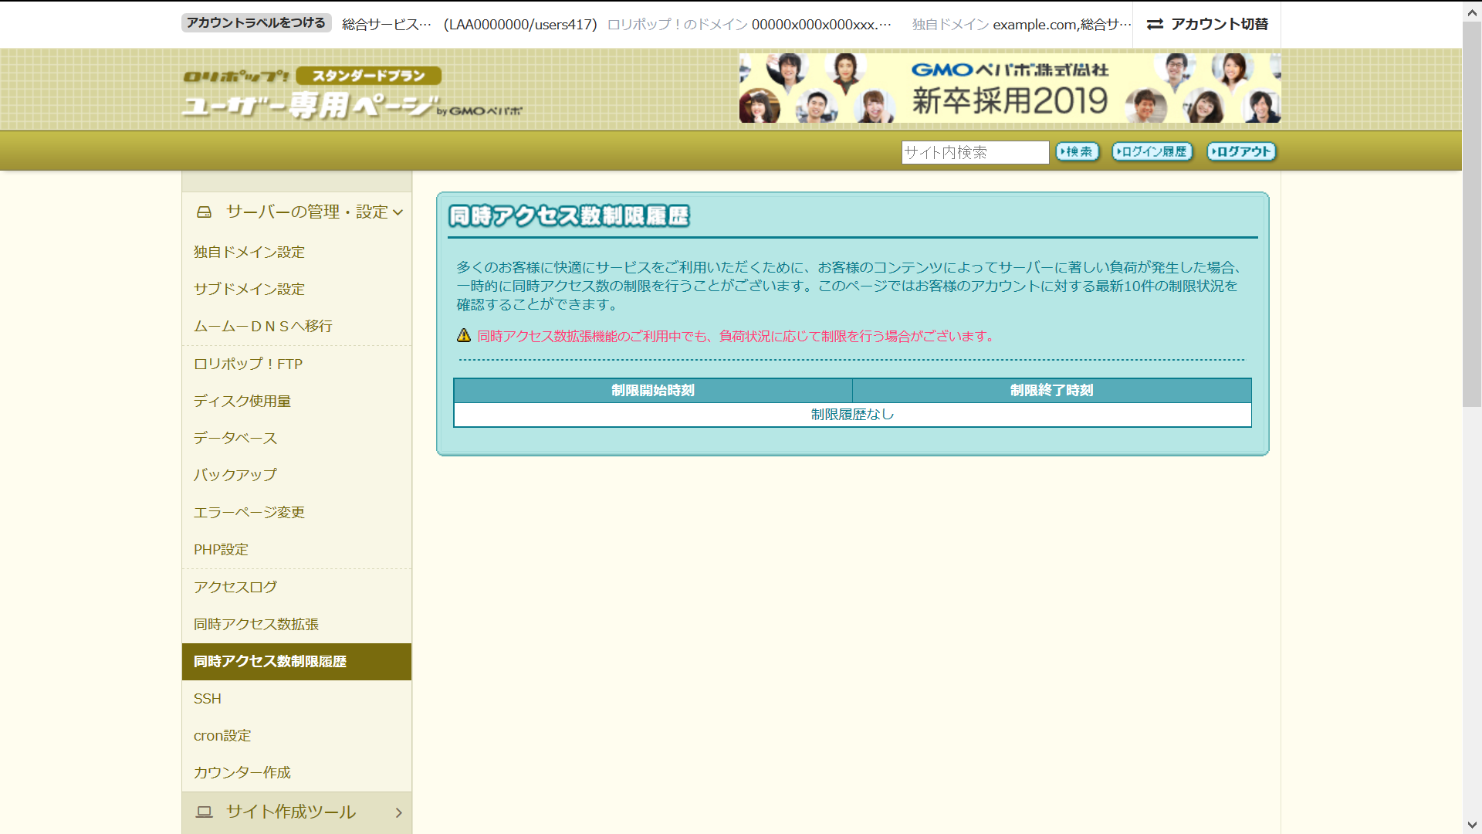Click アカウントラベルをつける label button
The height and width of the screenshot is (834, 1482).
click(256, 23)
